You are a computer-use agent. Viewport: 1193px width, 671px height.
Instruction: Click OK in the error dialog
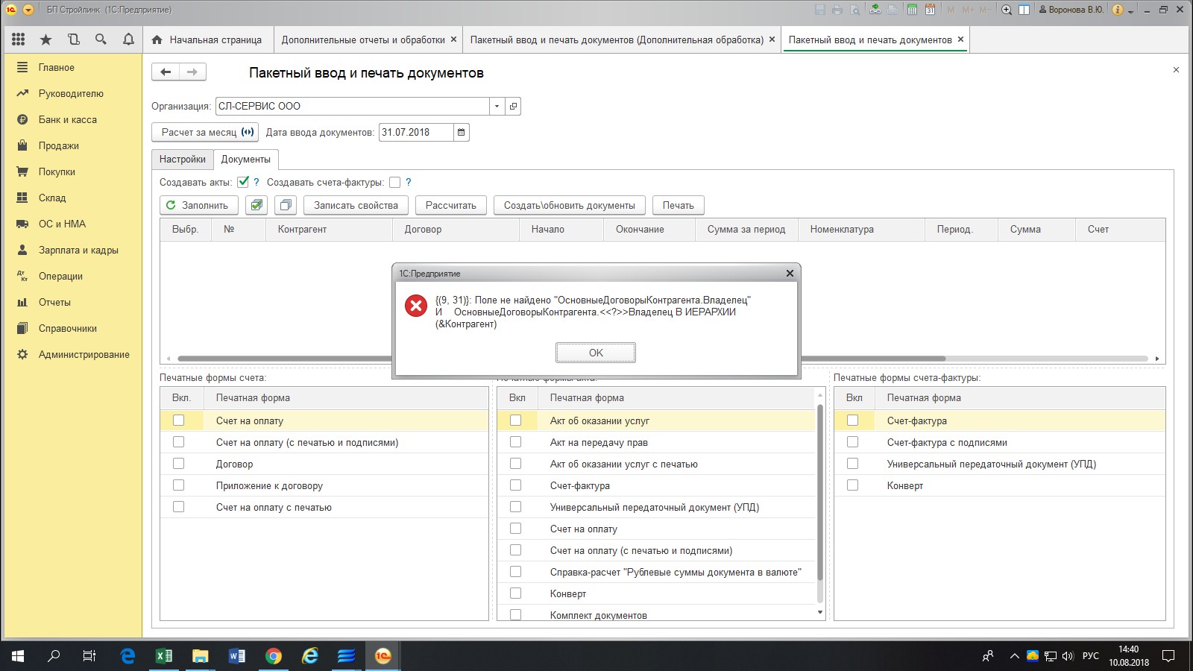tap(596, 353)
